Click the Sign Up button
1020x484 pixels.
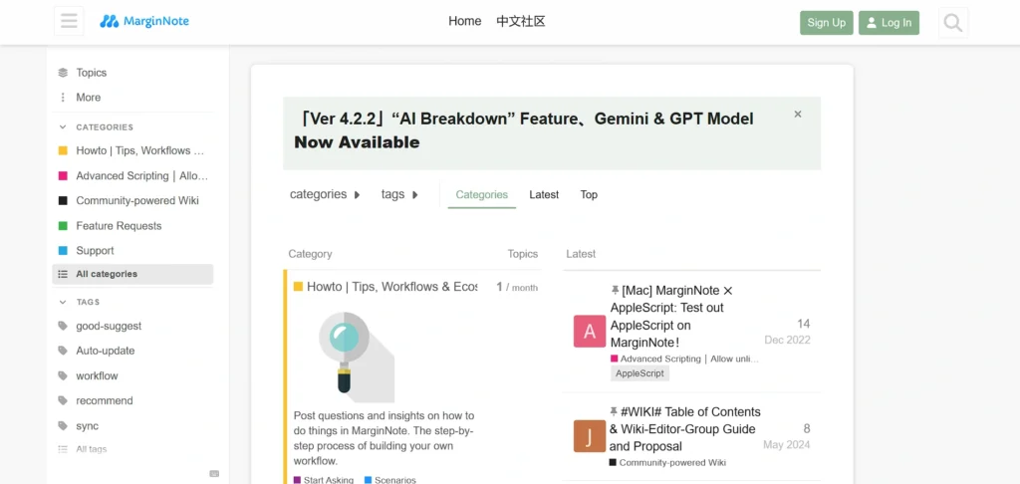pos(826,22)
